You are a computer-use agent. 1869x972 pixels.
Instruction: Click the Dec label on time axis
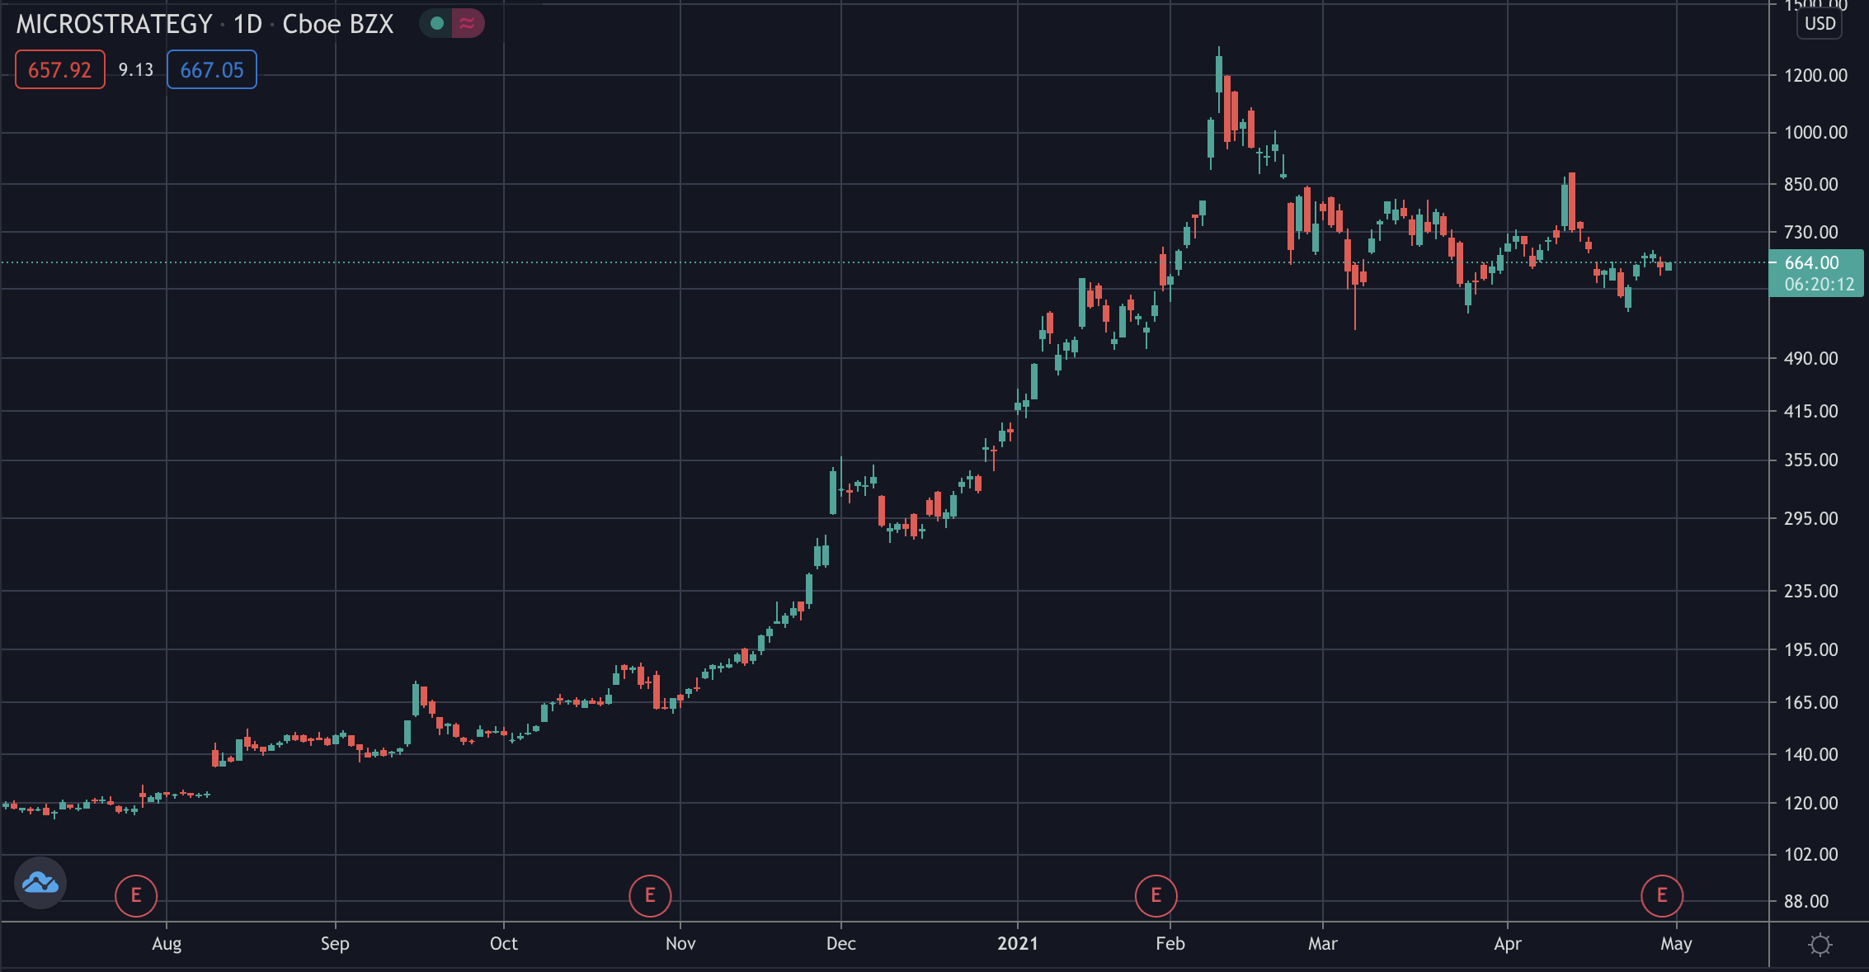(841, 944)
